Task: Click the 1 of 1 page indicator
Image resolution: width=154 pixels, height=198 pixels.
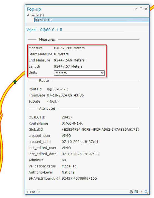Action: pos(33,192)
